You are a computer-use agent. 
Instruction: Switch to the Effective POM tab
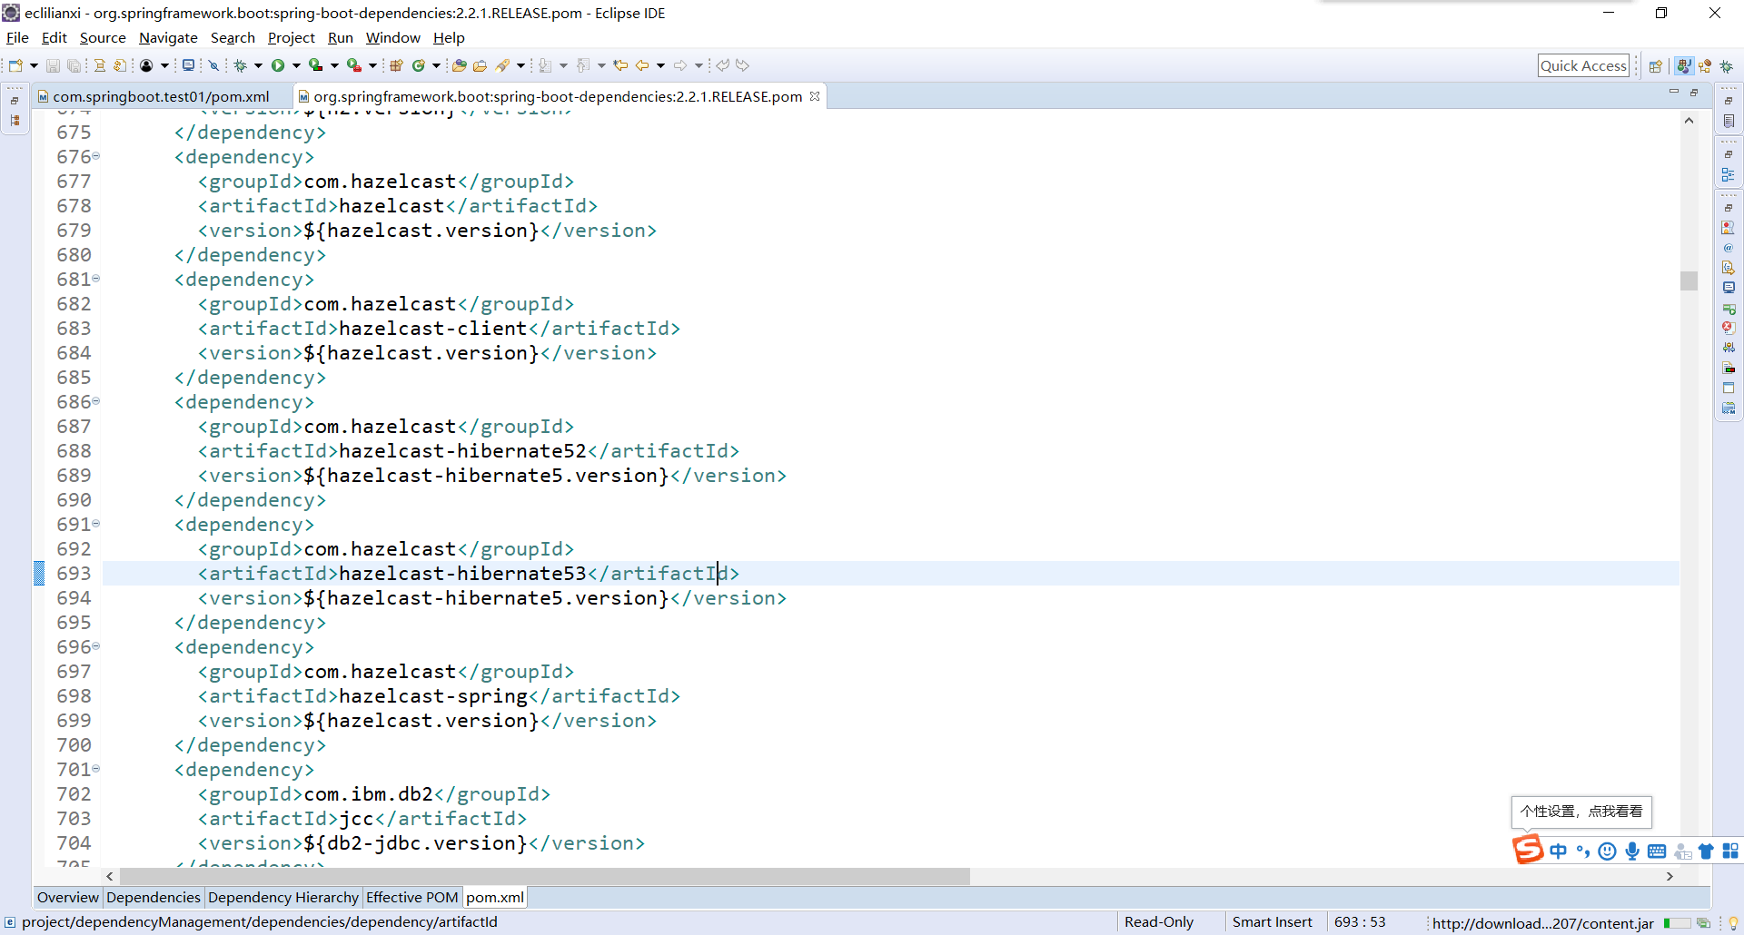(411, 897)
